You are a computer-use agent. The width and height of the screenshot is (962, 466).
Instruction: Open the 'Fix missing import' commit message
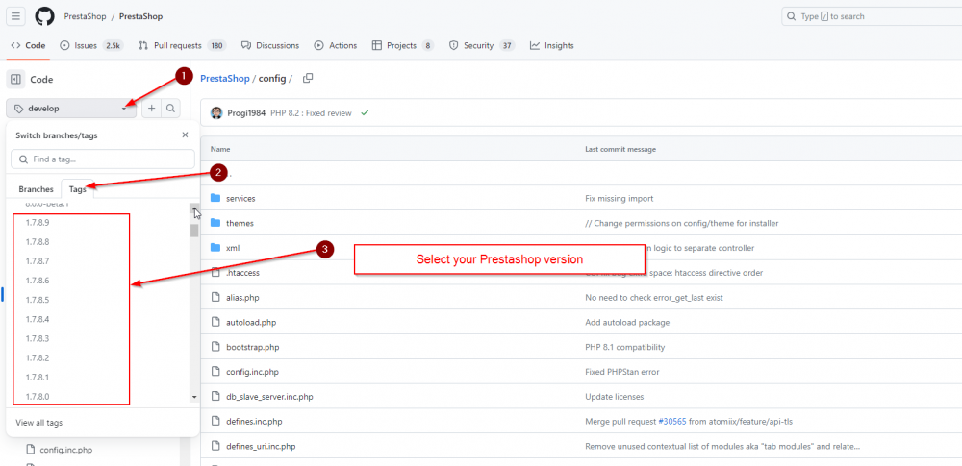tap(619, 199)
